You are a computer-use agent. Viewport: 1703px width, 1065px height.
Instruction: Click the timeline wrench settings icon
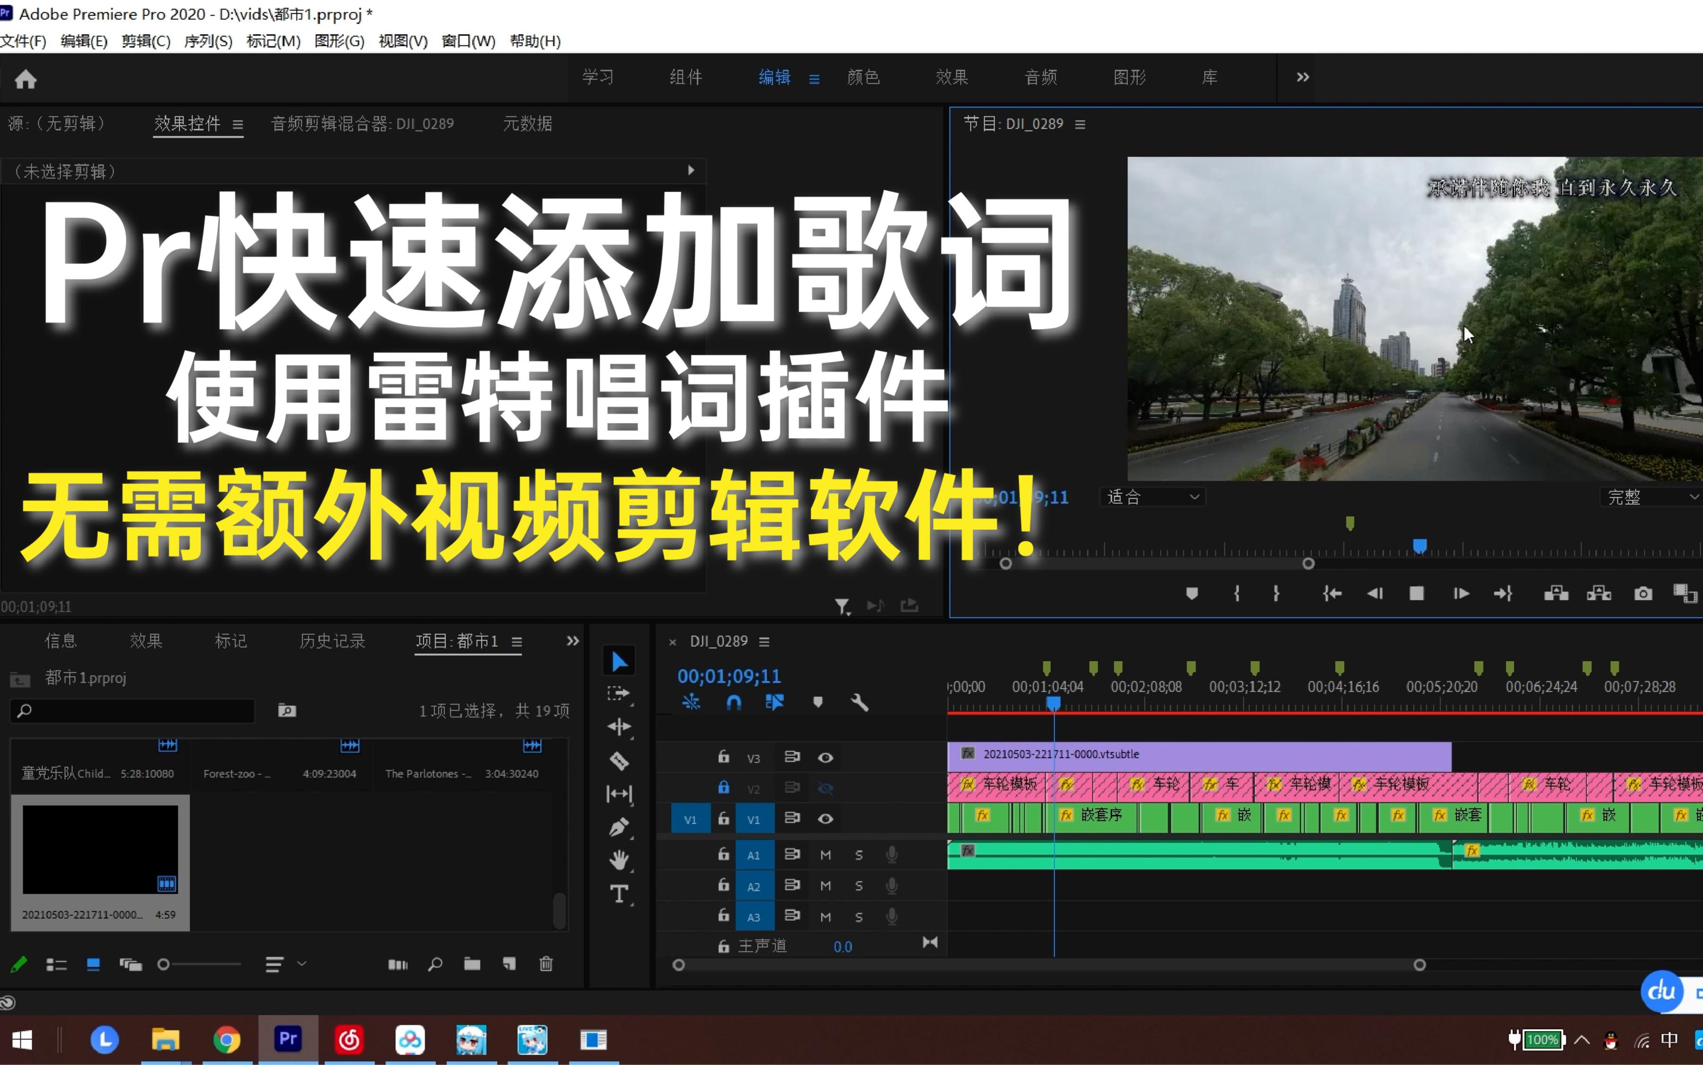860,702
